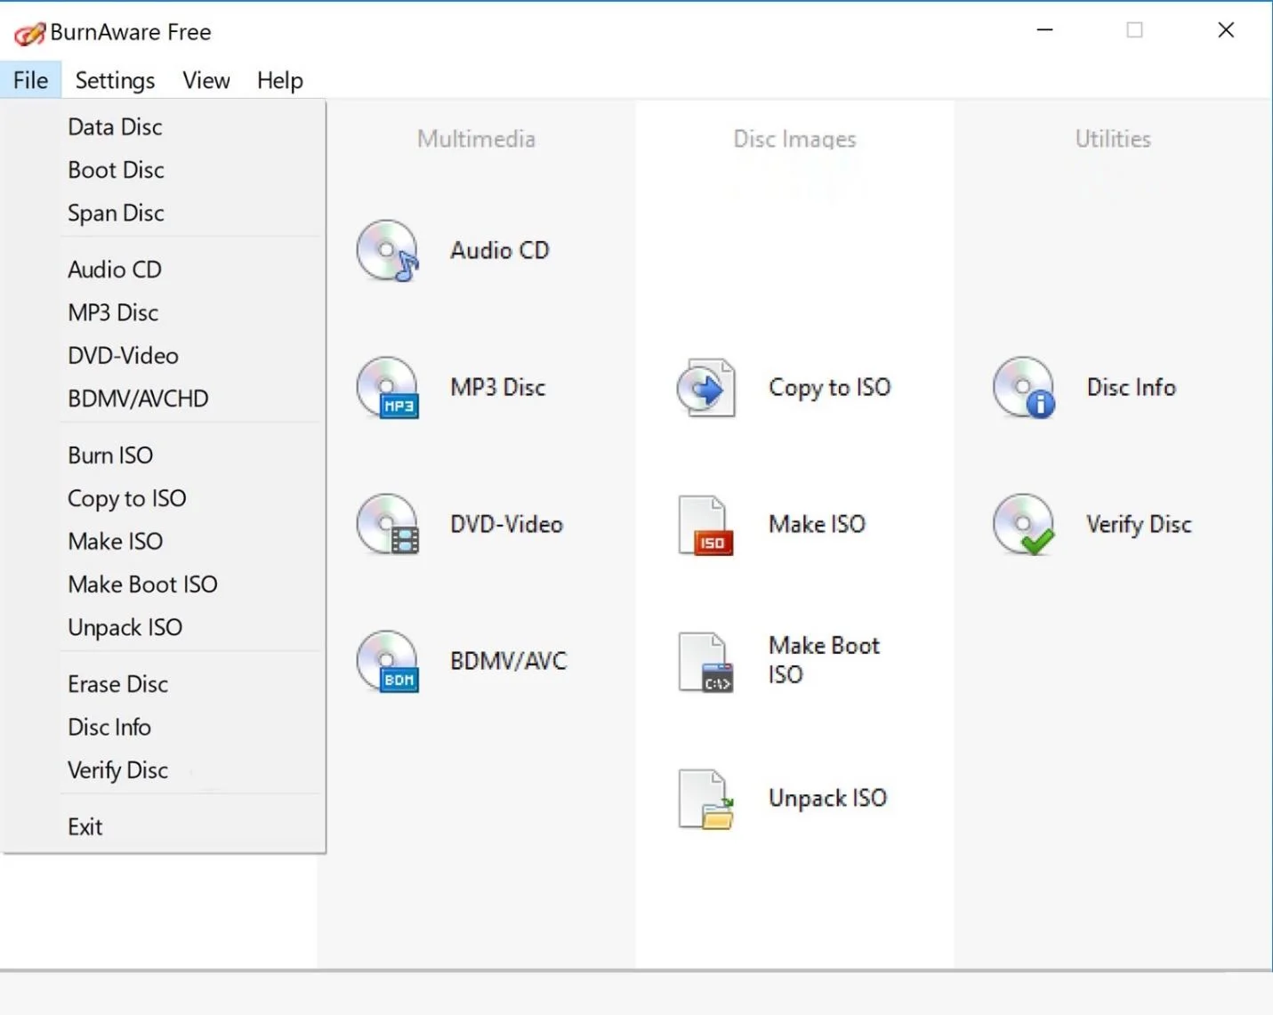The height and width of the screenshot is (1015, 1273).
Task: Open the Help menu
Action: pos(280,80)
